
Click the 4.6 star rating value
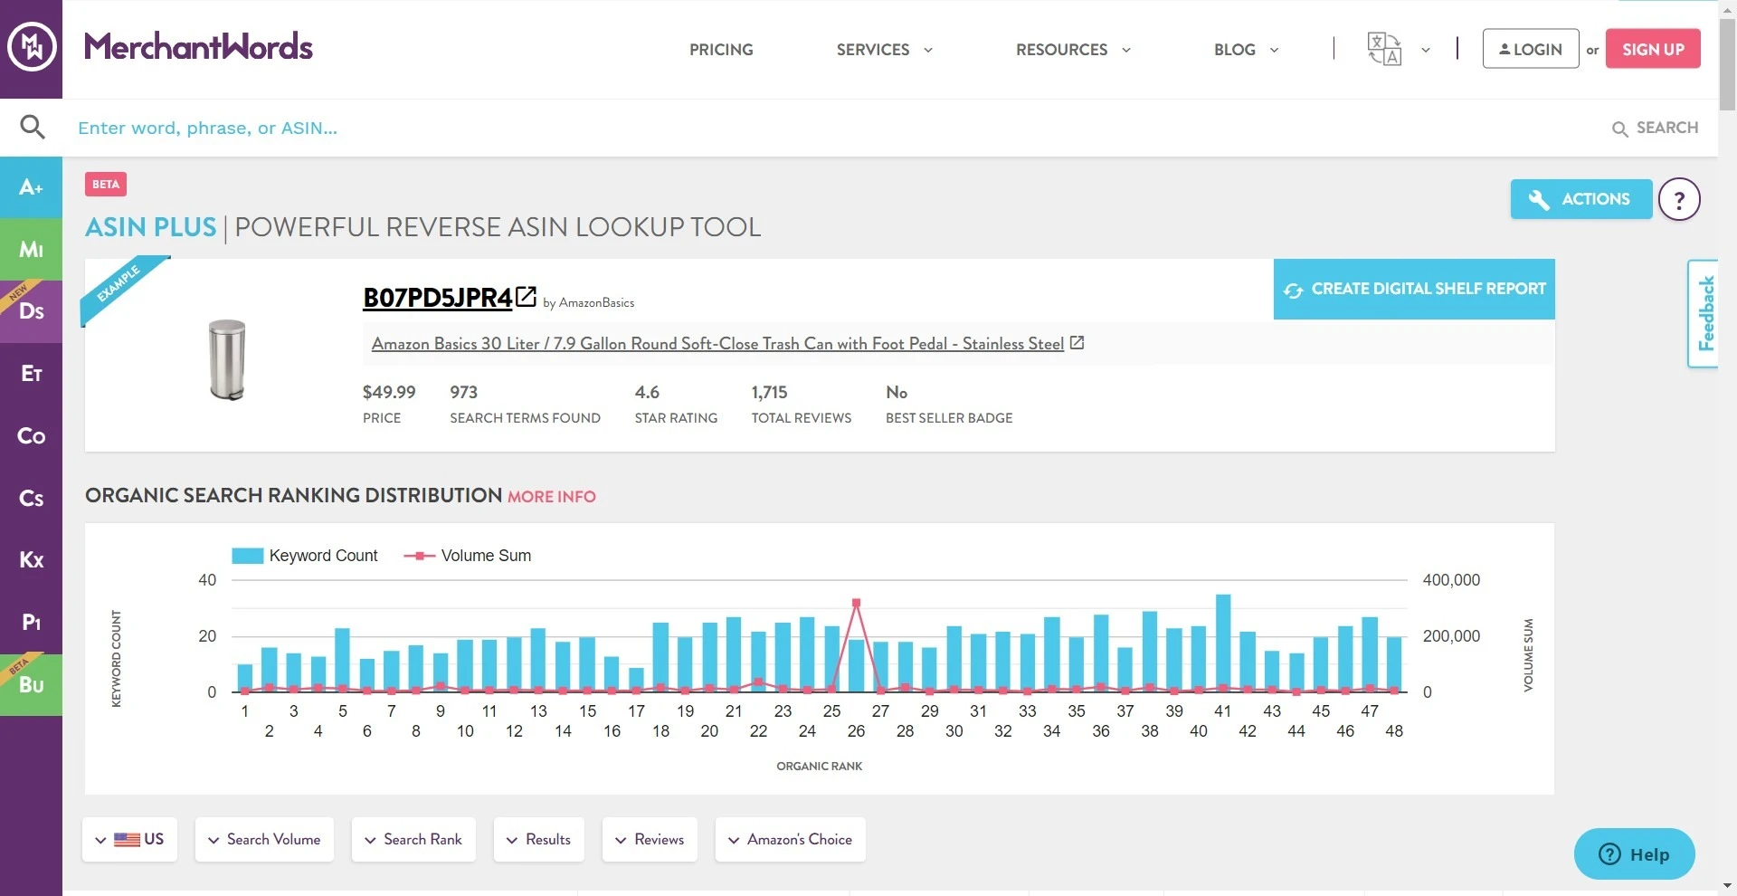click(x=647, y=392)
